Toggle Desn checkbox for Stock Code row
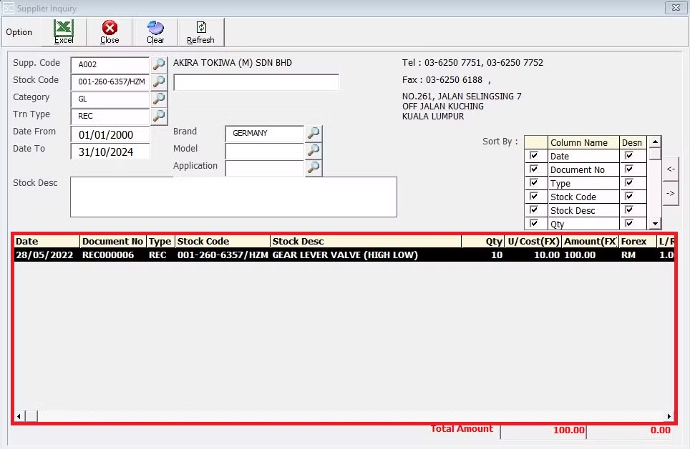This screenshot has height=449, width=690. 629,197
